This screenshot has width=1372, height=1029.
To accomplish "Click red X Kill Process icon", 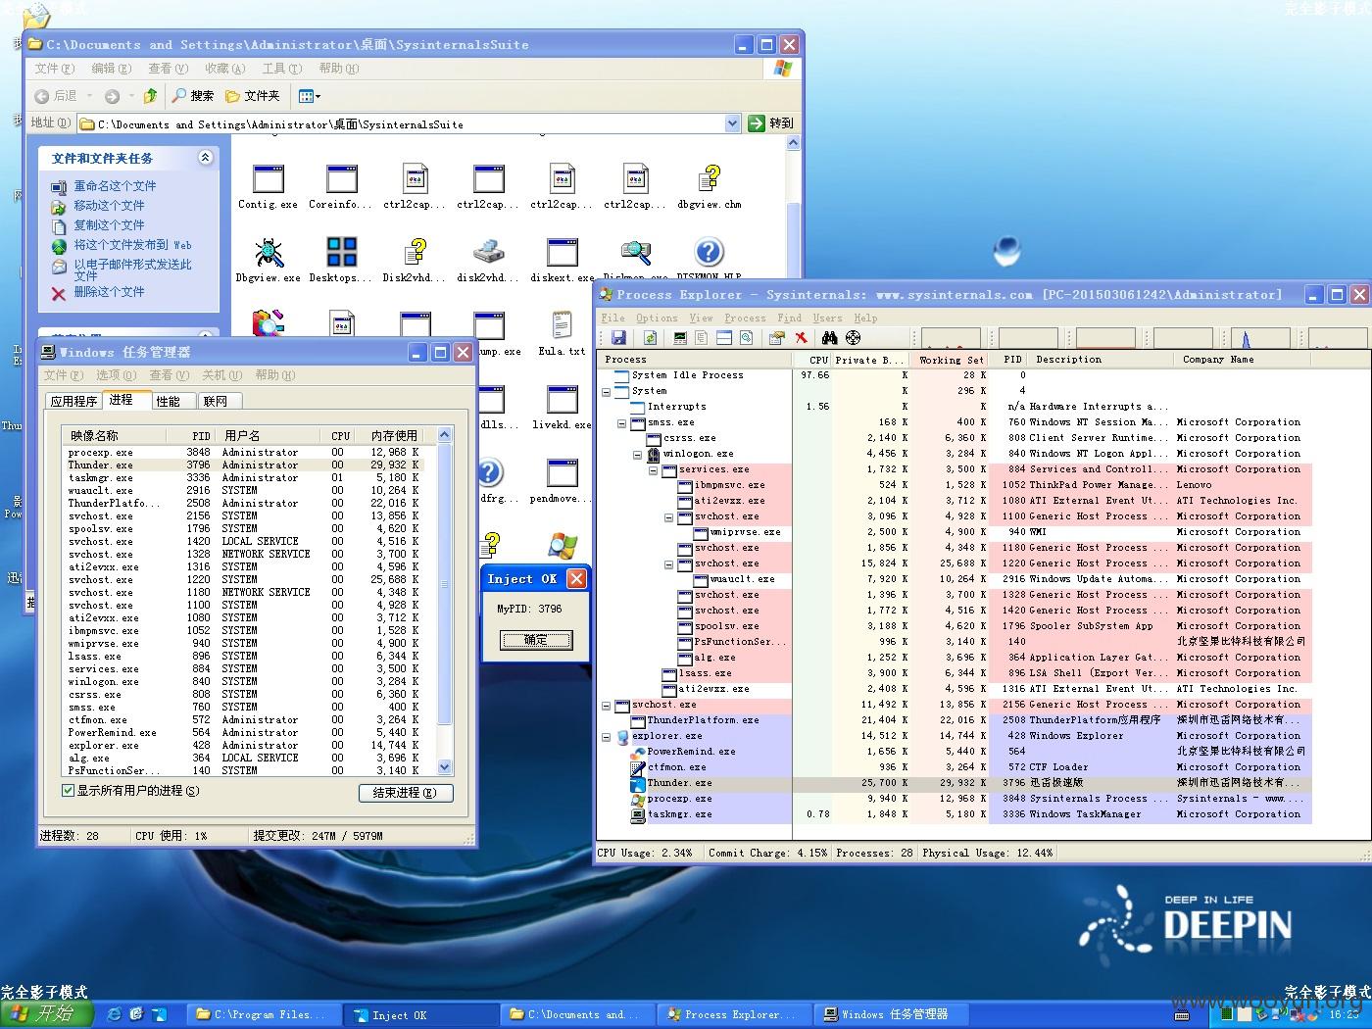I will (x=801, y=338).
